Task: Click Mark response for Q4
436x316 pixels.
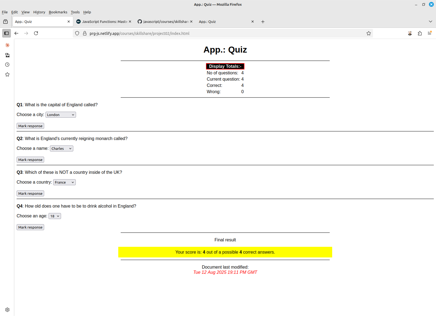Action: point(30,227)
